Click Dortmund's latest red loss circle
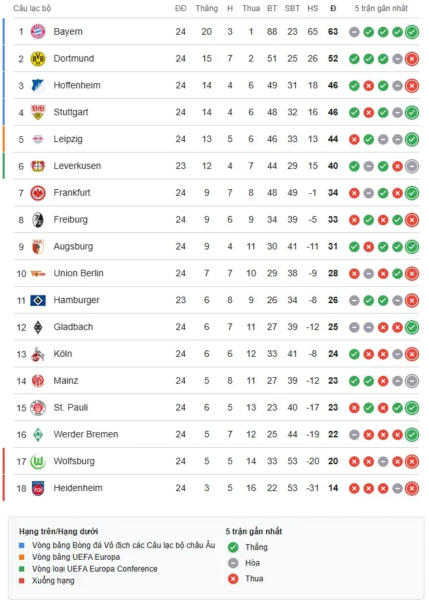This screenshot has width=429, height=605. pos(411,58)
